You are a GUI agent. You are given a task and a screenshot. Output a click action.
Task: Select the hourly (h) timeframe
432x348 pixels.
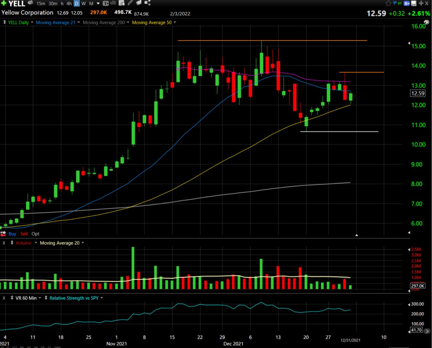(62, 3)
